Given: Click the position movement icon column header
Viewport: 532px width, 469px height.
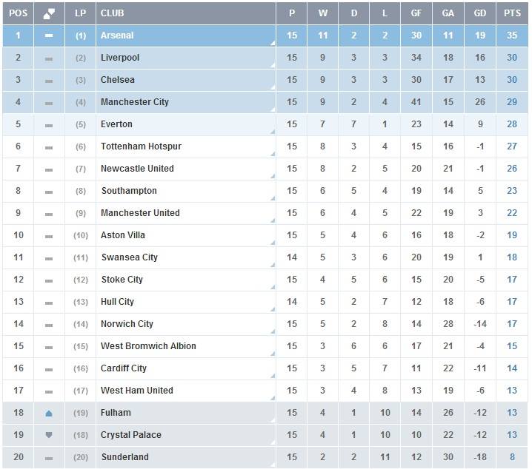Looking at the screenshot, I should pos(49,13).
